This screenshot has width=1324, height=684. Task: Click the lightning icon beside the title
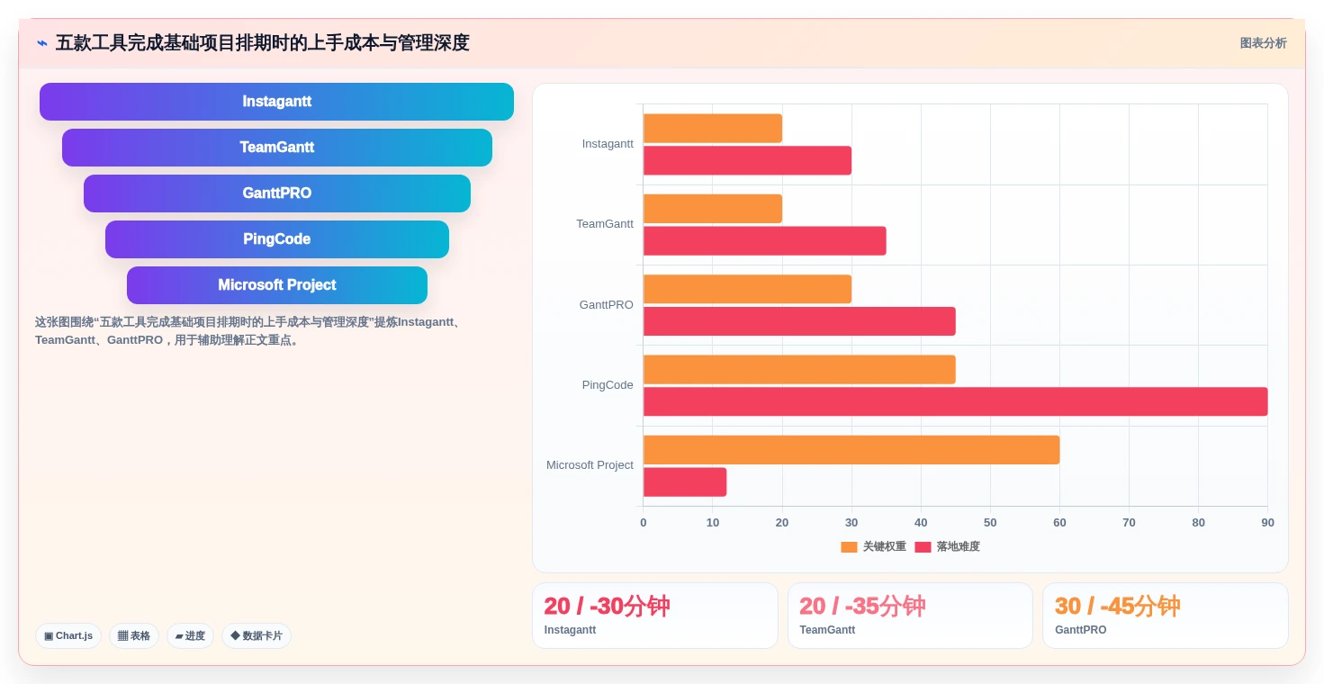pos(41,43)
